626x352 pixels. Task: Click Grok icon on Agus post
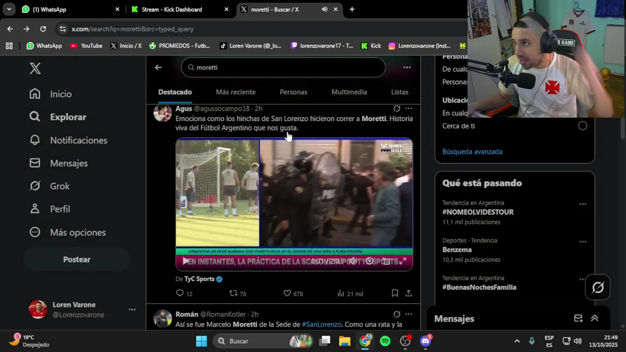(397, 109)
